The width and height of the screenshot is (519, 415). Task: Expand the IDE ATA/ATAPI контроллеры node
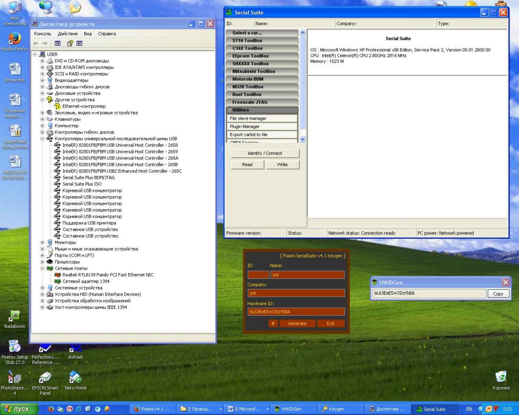pyautogui.click(x=42, y=67)
